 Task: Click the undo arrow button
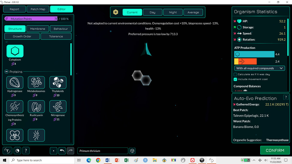coord(62,151)
